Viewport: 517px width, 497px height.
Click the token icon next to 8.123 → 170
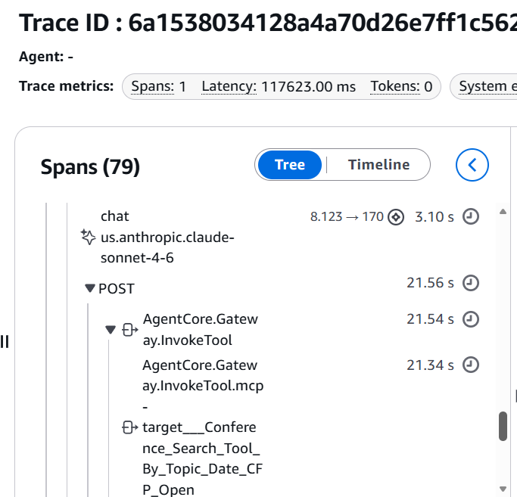pyautogui.click(x=396, y=217)
